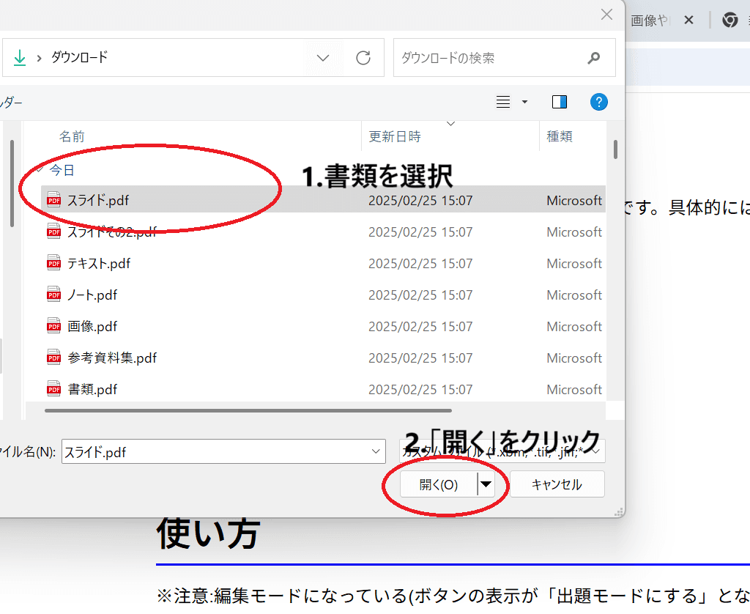Expand the file name combo box dropdown
Screen dimensions: 750x614
pos(376,451)
